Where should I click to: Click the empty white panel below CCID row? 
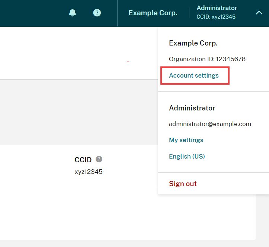point(112,213)
